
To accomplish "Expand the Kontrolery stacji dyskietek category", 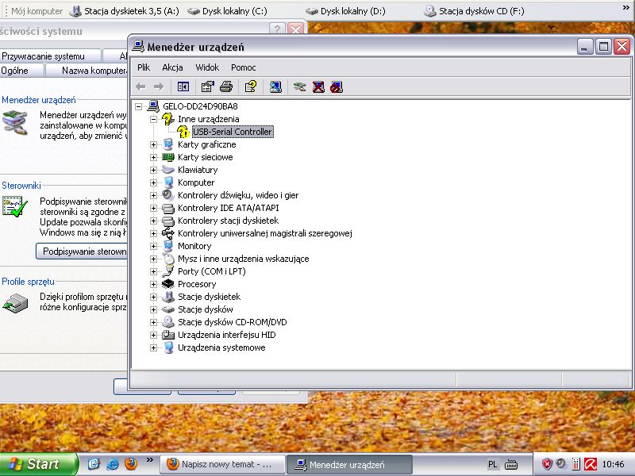I will [153, 221].
